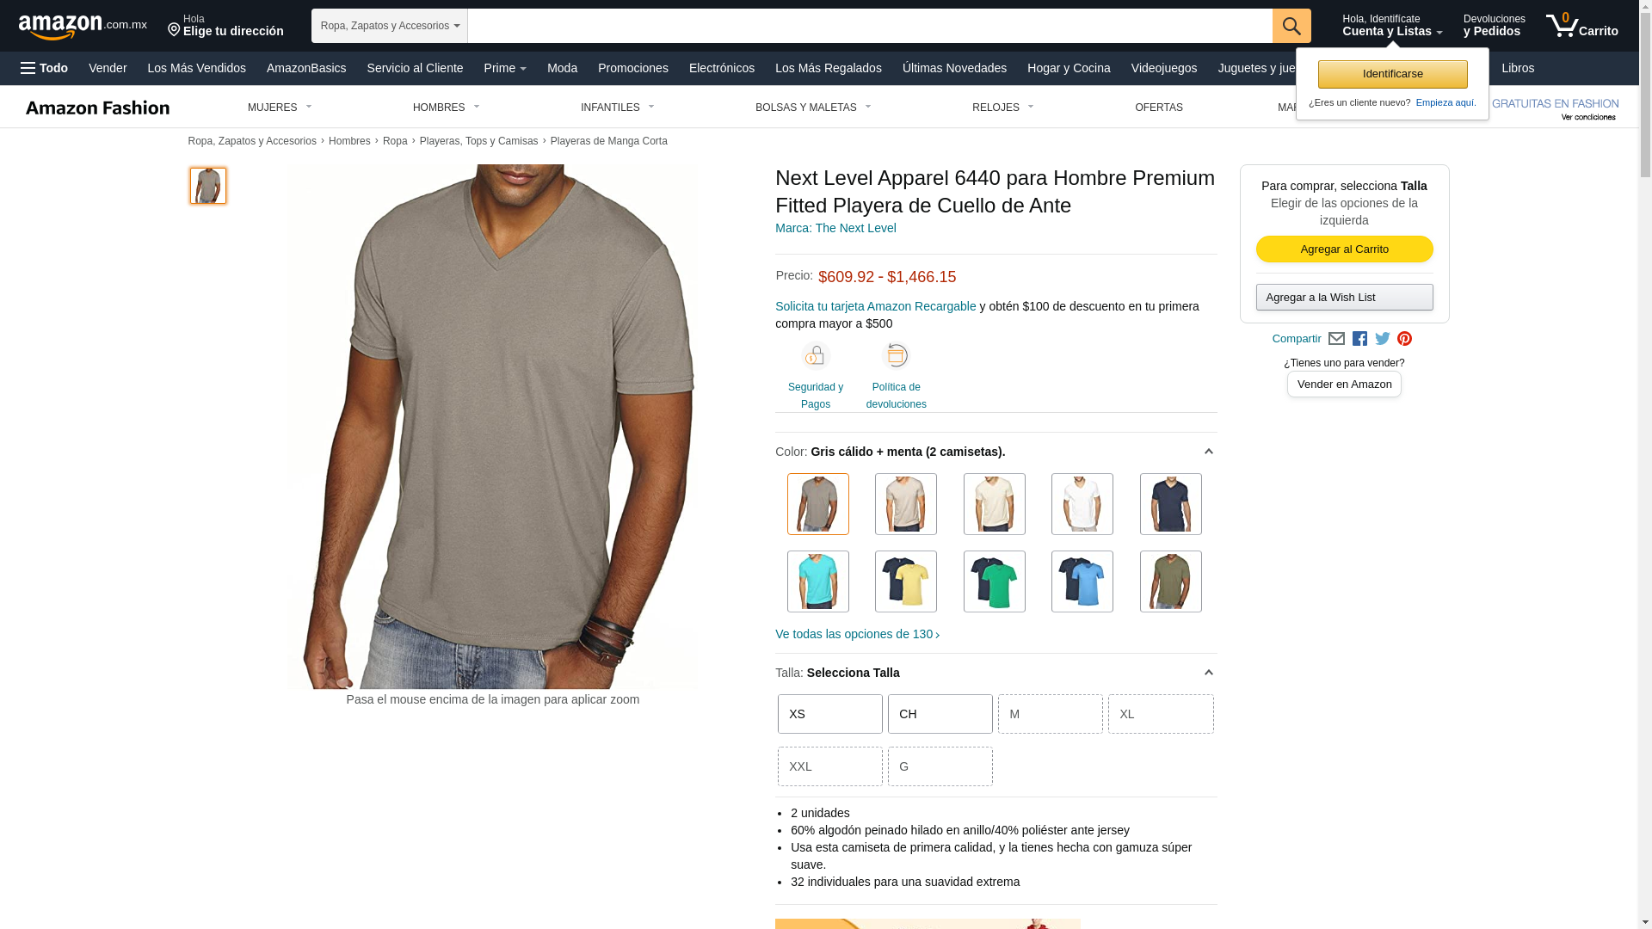Click the search magnifier button
This screenshot has height=929, width=1652.
pos(1291,26)
